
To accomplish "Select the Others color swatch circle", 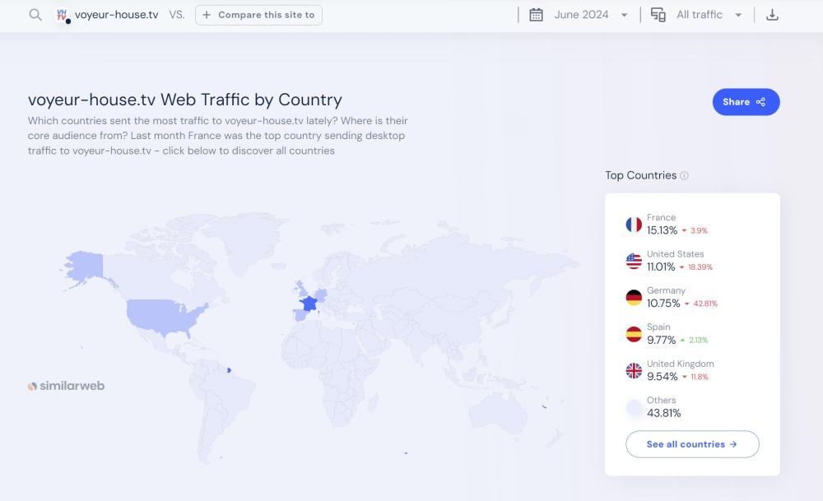I will 634,407.
